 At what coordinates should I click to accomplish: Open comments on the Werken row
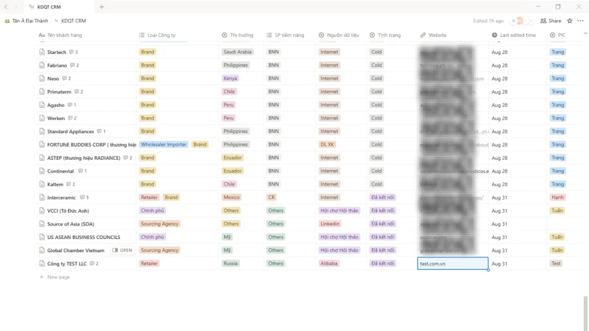pos(72,118)
